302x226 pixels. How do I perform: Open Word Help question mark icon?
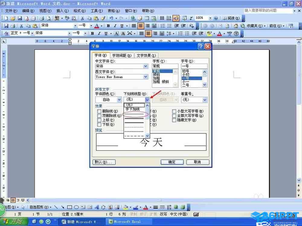[216, 18]
